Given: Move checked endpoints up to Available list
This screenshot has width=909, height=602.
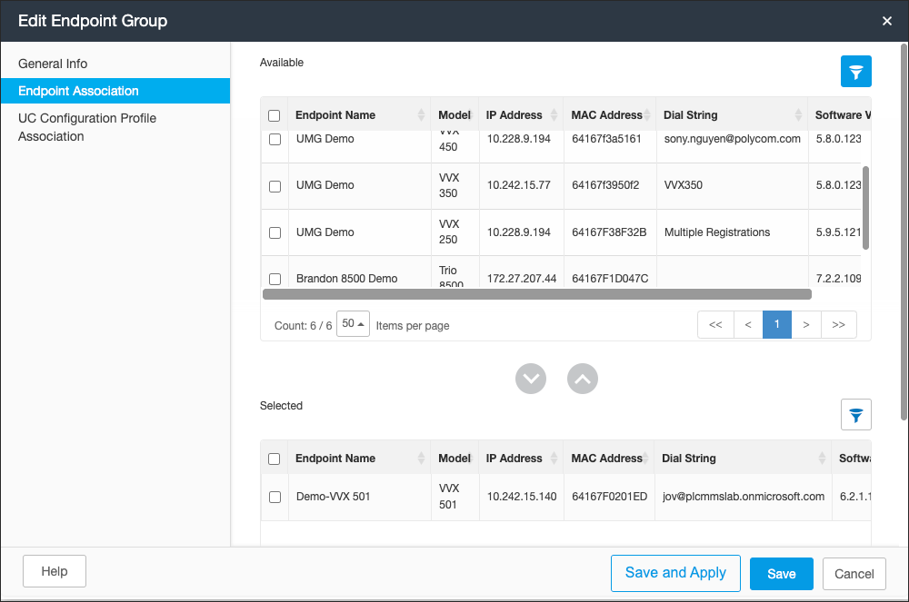Looking at the screenshot, I should tap(583, 379).
